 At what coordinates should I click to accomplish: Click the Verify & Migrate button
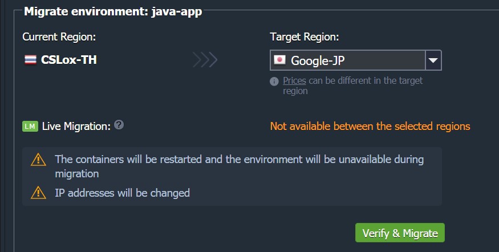coord(400,233)
